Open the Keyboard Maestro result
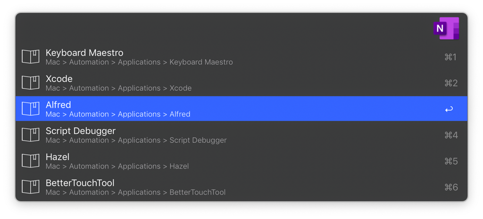This screenshot has height=219, width=483. [x=84, y=53]
